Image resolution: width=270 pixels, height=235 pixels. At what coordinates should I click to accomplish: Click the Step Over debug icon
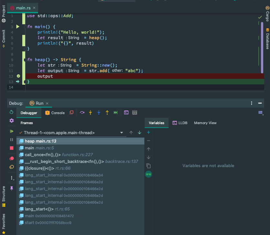point(82,112)
